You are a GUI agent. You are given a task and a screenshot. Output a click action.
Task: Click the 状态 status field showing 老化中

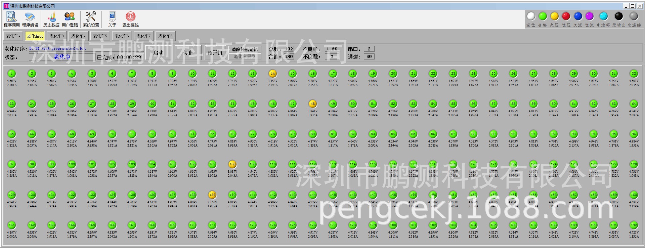[x=62, y=57]
